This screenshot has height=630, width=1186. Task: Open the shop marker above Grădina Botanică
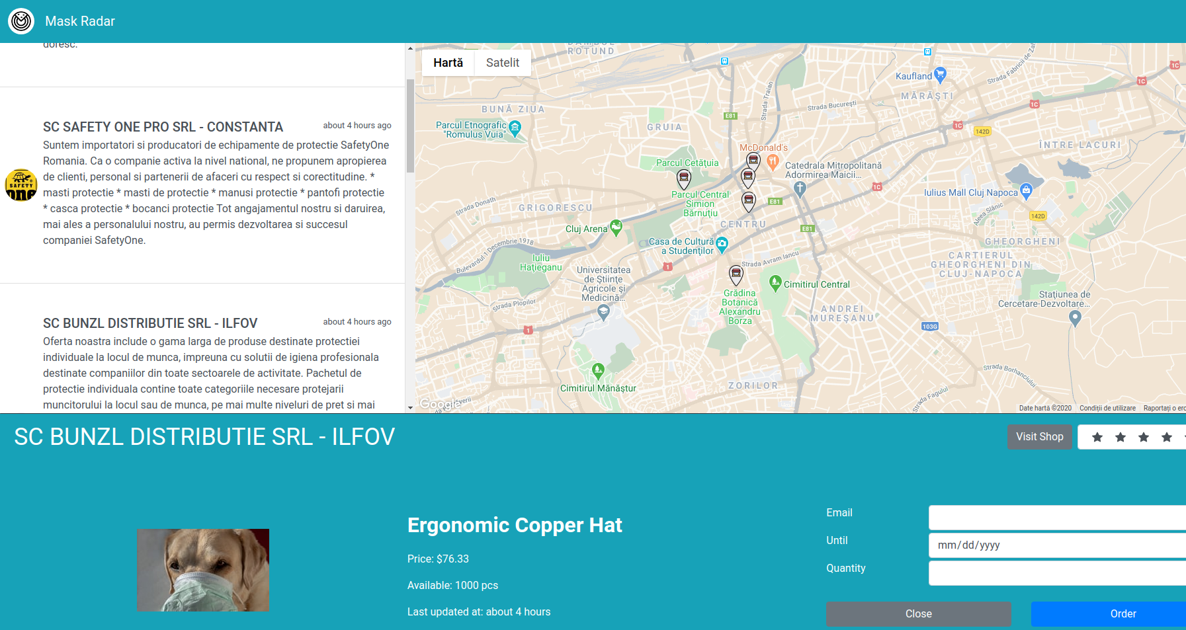coord(736,274)
